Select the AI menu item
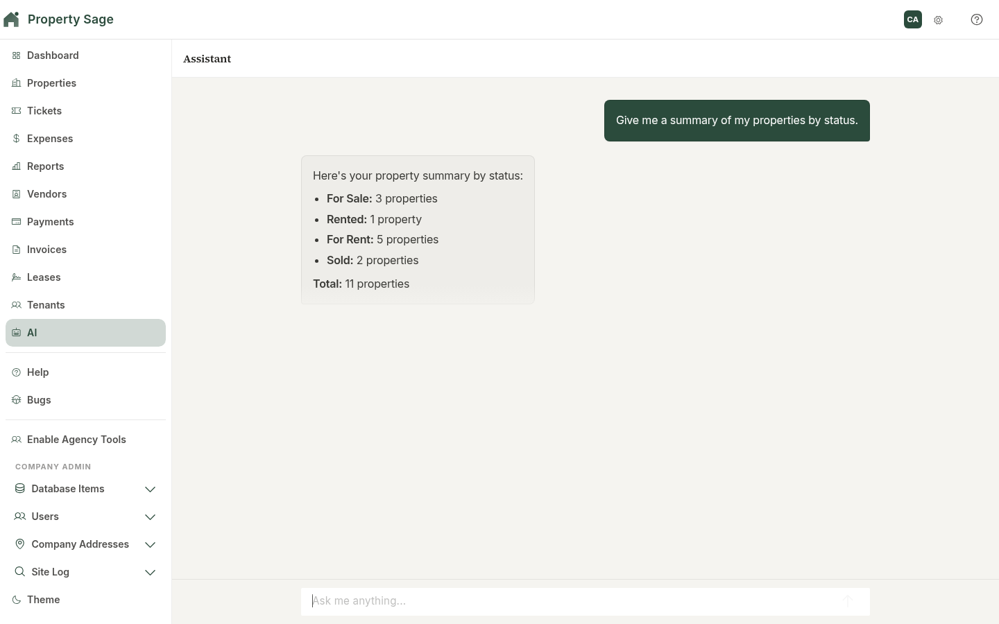This screenshot has width=999, height=624. click(85, 333)
